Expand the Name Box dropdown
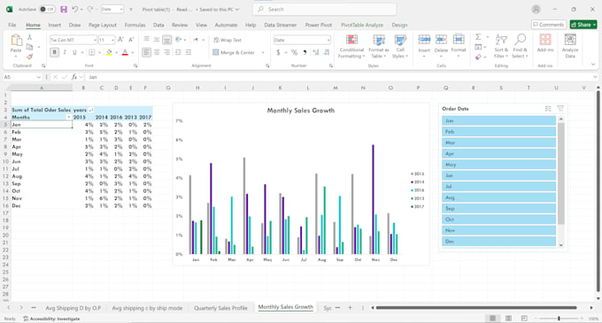This screenshot has width=602, height=323. pos(38,77)
